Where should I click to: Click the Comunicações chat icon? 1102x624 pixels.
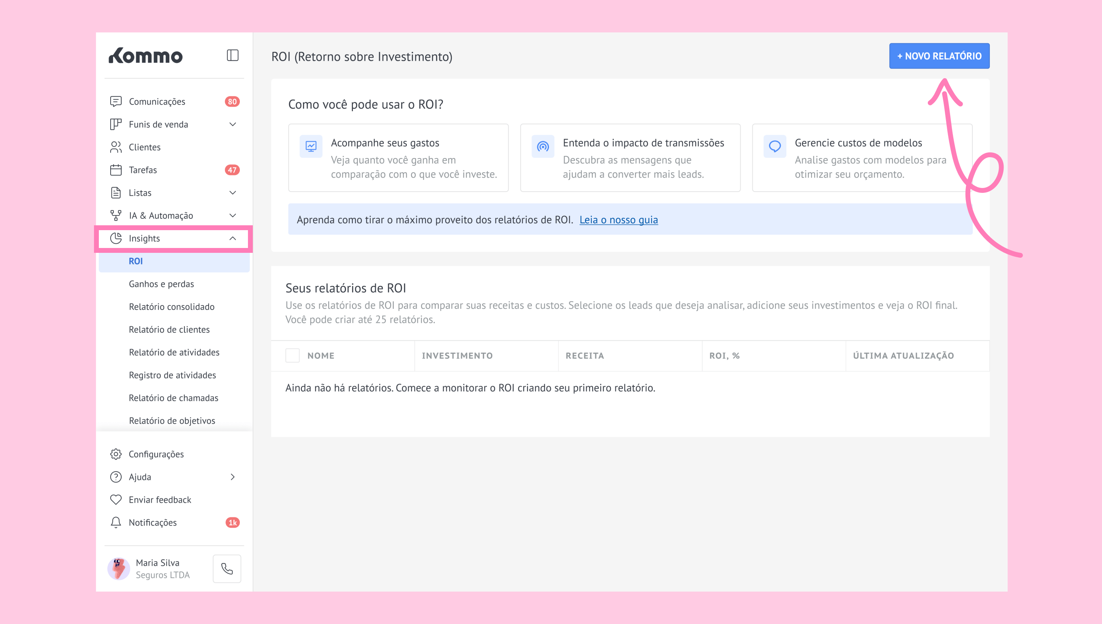116,102
